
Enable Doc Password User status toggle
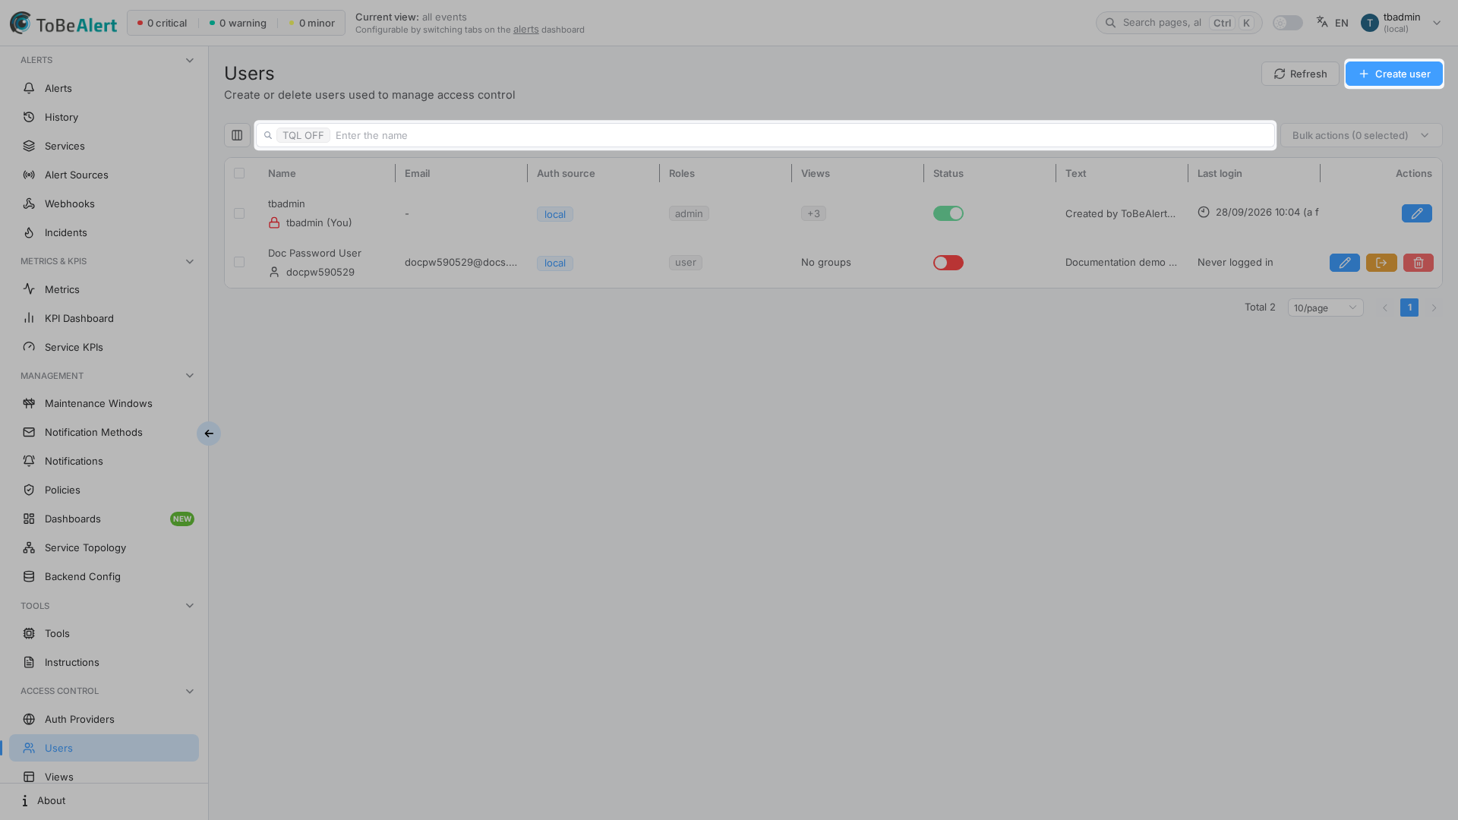point(948,263)
